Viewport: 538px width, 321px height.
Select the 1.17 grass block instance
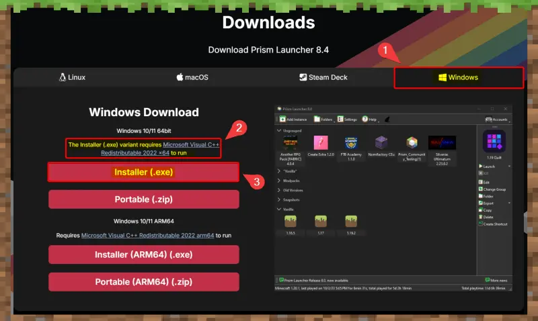(x=321, y=225)
